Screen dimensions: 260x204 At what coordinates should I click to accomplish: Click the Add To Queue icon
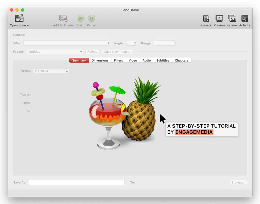63,18
